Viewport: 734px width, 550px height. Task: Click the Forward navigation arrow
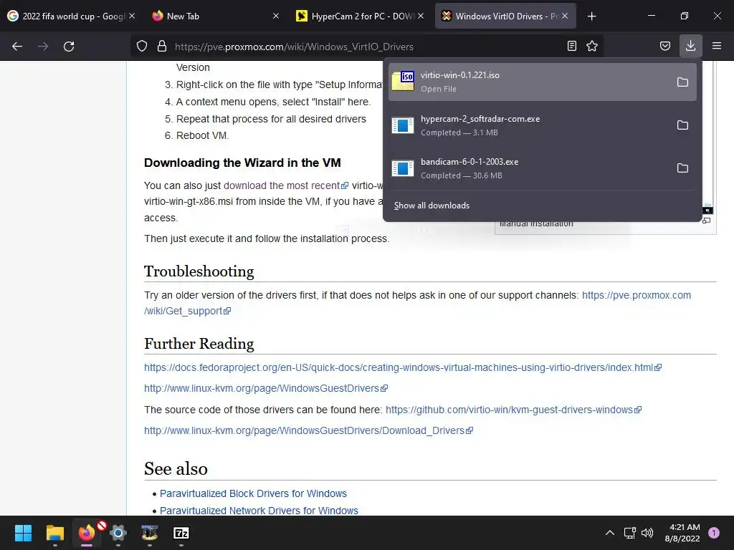click(x=43, y=47)
